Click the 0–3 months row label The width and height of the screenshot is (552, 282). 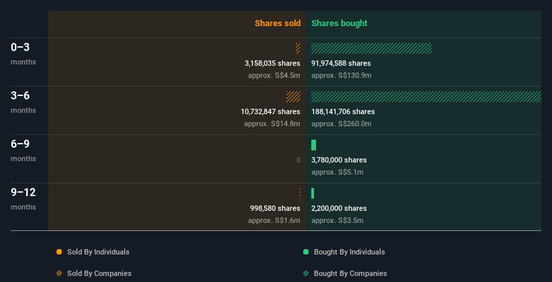pyautogui.click(x=24, y=54)
